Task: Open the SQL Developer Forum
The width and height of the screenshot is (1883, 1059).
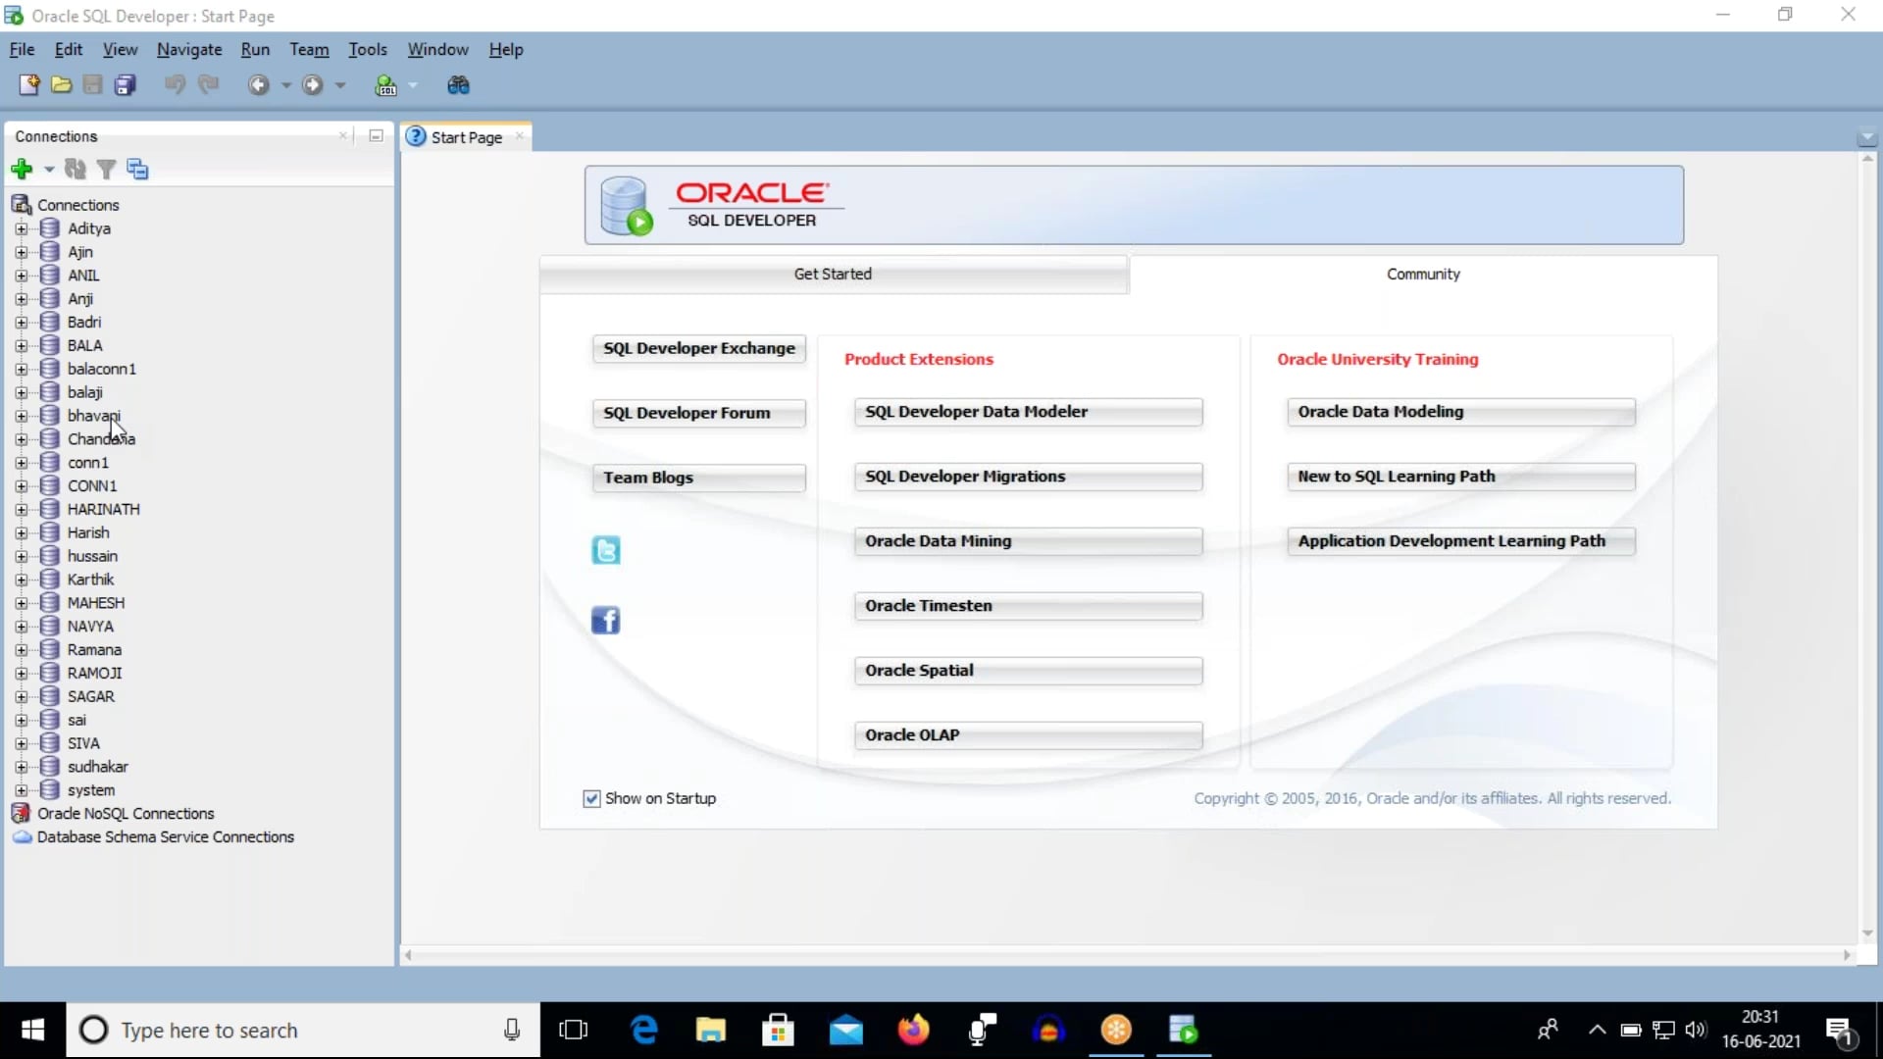Action: (697, 413)
